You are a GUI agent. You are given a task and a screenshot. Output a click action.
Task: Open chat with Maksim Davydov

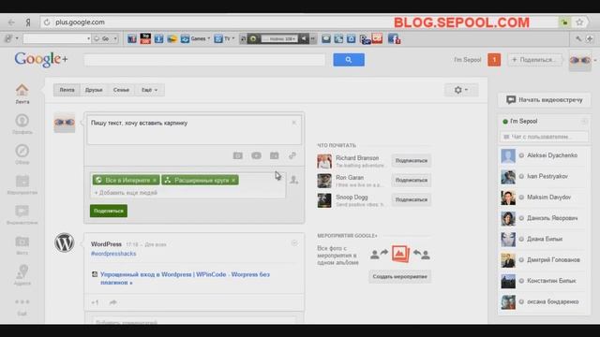coord(543,198)
